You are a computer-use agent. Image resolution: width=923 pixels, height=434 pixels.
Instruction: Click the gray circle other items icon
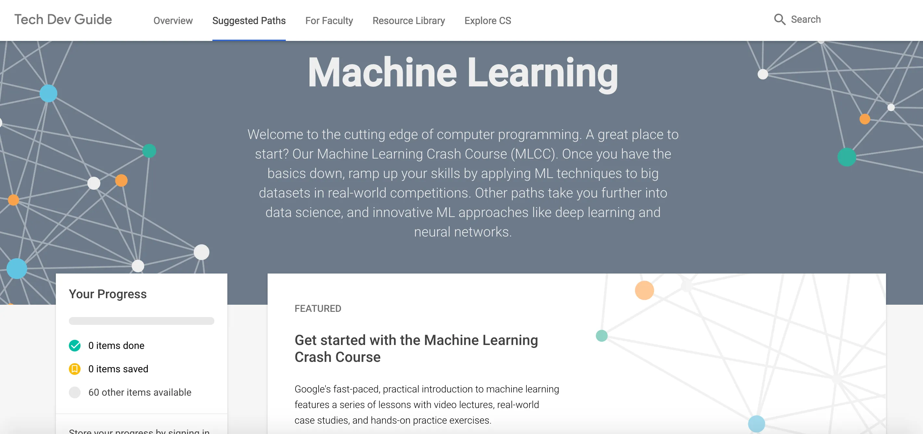75,391
